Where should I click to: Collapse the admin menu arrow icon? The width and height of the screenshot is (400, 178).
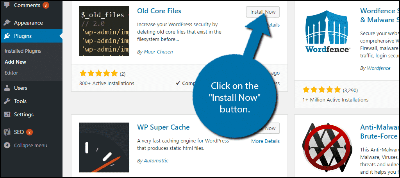point(7,145)
